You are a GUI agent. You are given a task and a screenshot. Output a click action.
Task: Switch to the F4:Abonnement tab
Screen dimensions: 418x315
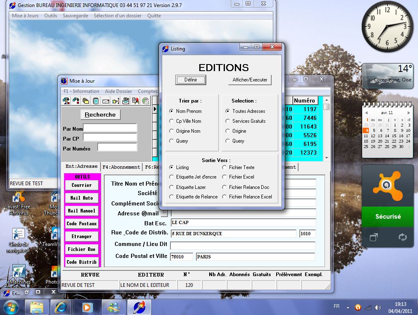(121, 167)
